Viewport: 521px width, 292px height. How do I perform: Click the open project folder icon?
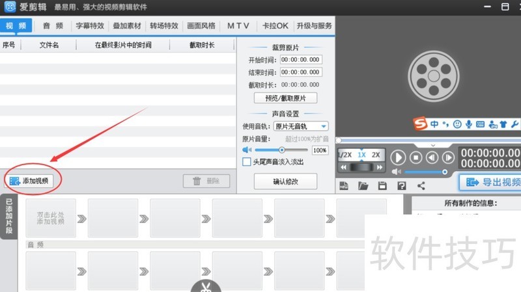[x=363, y=186]
